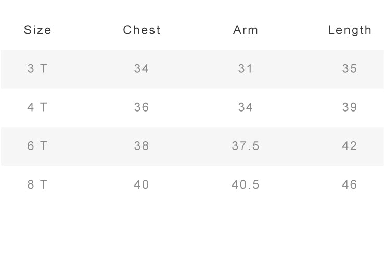Select the 6 T size cell
The width and height of the screenshot is (385, 271).
click(37, 146)
